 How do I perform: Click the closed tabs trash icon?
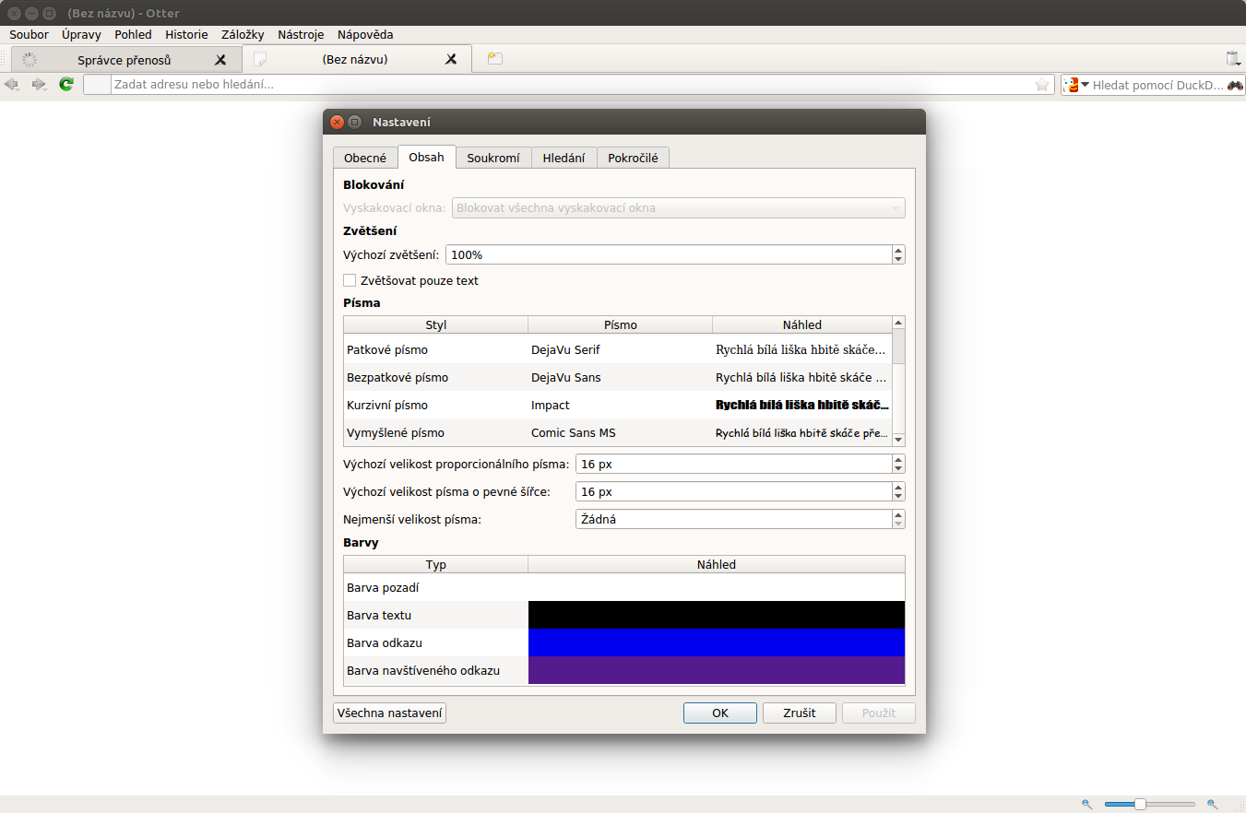coord(1233,59)
